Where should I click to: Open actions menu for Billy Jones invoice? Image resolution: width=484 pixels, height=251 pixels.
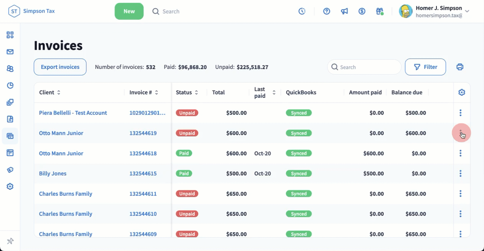coord(460,173)
